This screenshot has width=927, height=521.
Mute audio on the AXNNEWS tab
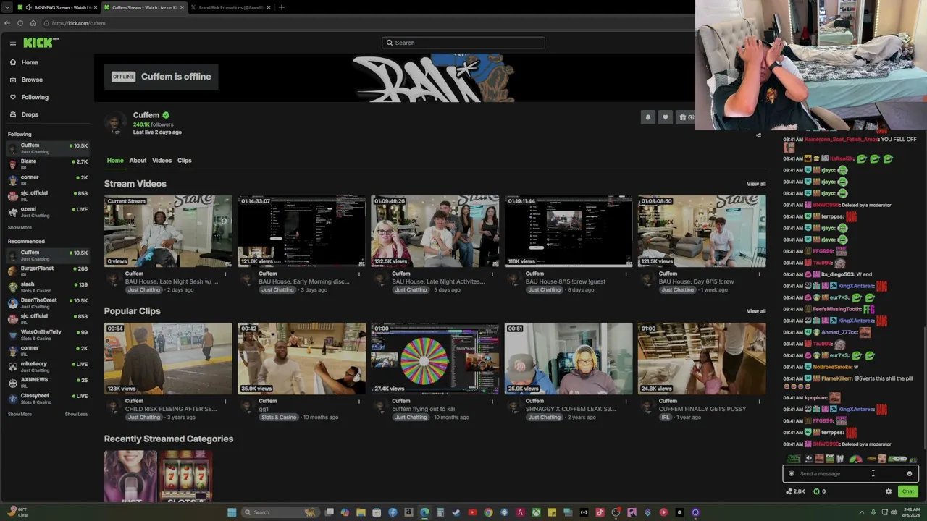pyautogui.click(x=28, y=7)
